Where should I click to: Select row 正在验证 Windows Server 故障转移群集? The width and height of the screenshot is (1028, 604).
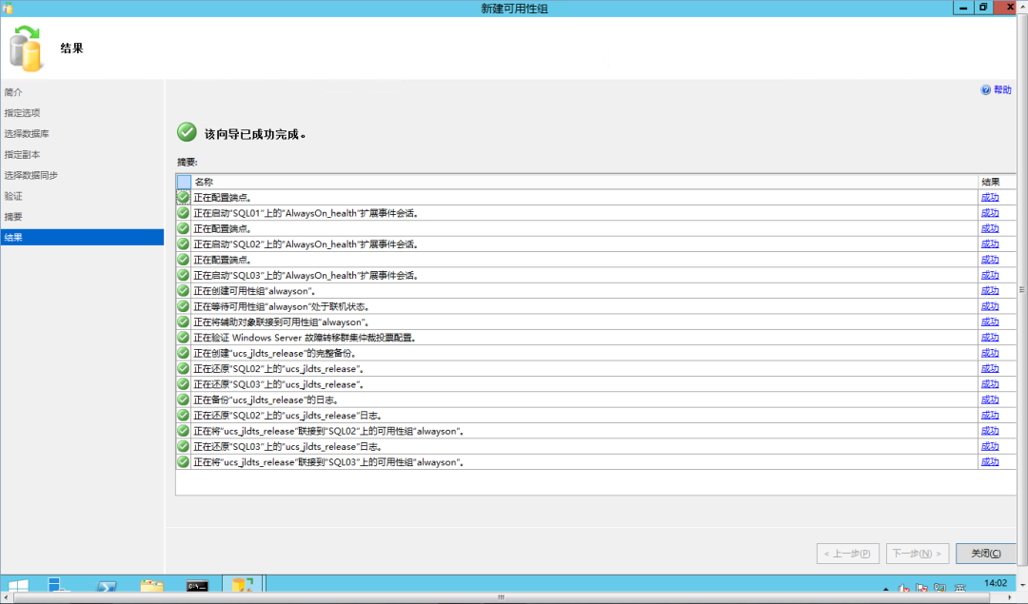click(x=596, y=338)
